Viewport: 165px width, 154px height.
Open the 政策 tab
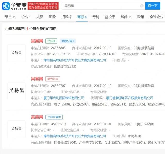click(141, 17)
